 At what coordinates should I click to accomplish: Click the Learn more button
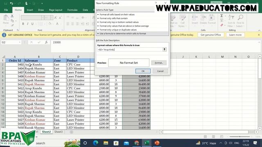click(x=235, y=35)
